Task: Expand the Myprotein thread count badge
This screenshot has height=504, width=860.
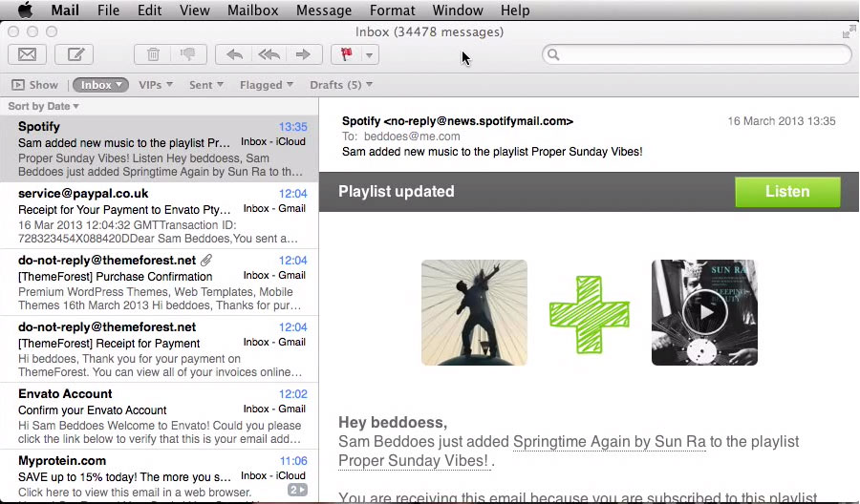Action: click(297, 490)
